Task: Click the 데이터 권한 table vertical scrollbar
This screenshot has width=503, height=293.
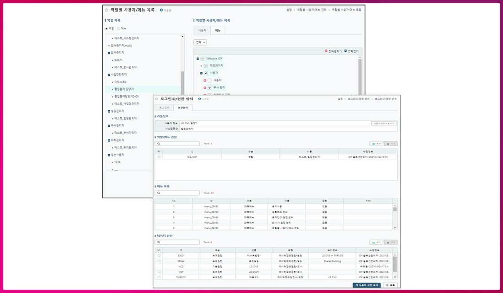Action: pyautogui.click(x=395, y=265)
